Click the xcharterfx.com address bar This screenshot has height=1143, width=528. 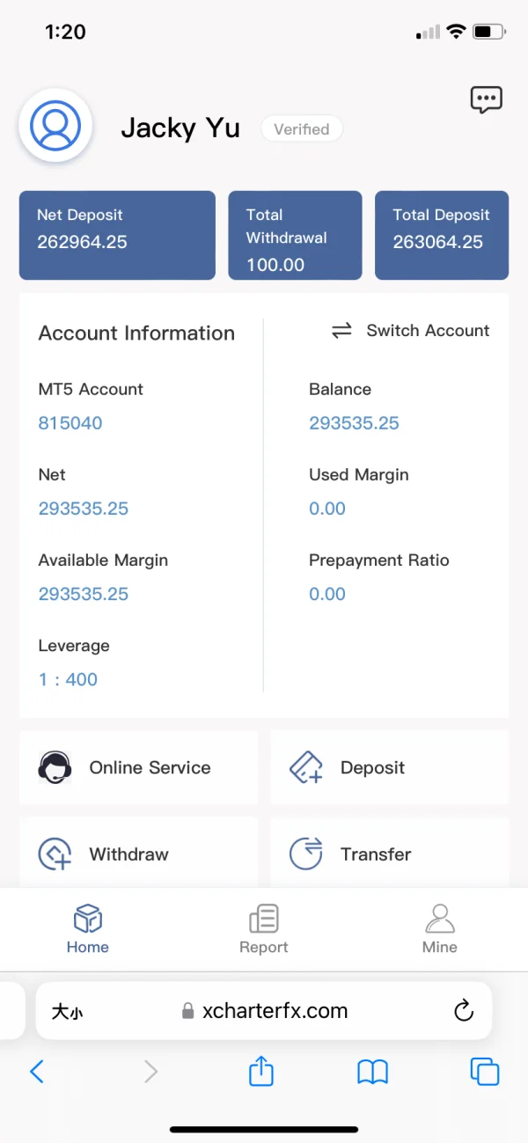275,1011
